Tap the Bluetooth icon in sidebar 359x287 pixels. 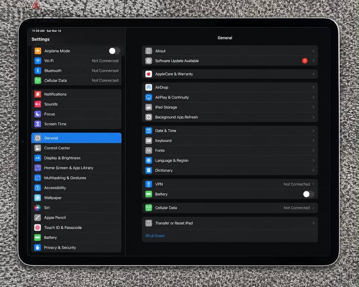coord(38,70)
